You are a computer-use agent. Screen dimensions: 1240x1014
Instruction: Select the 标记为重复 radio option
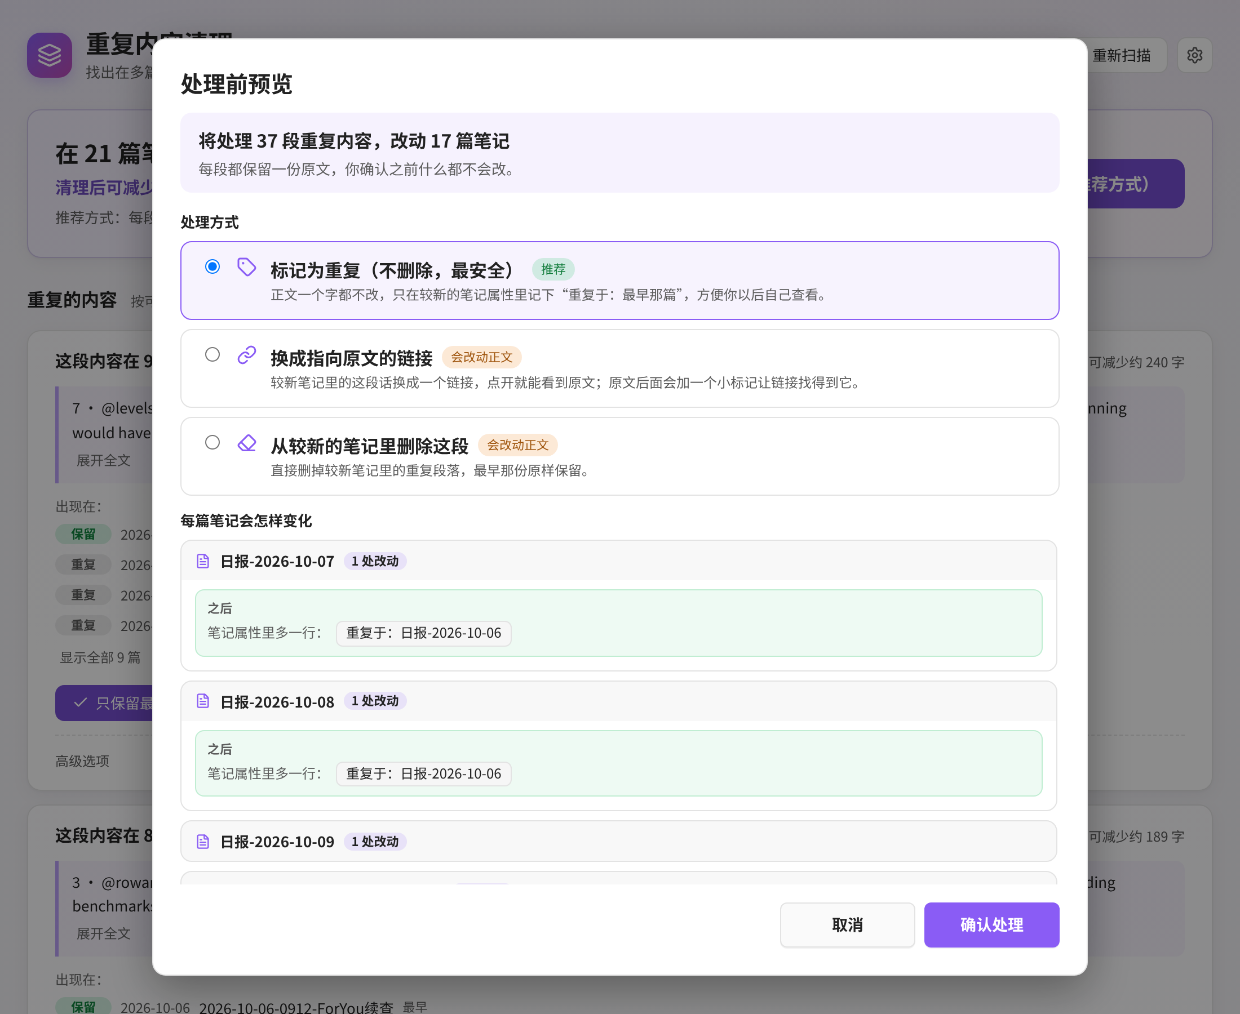tap(212, 266)
